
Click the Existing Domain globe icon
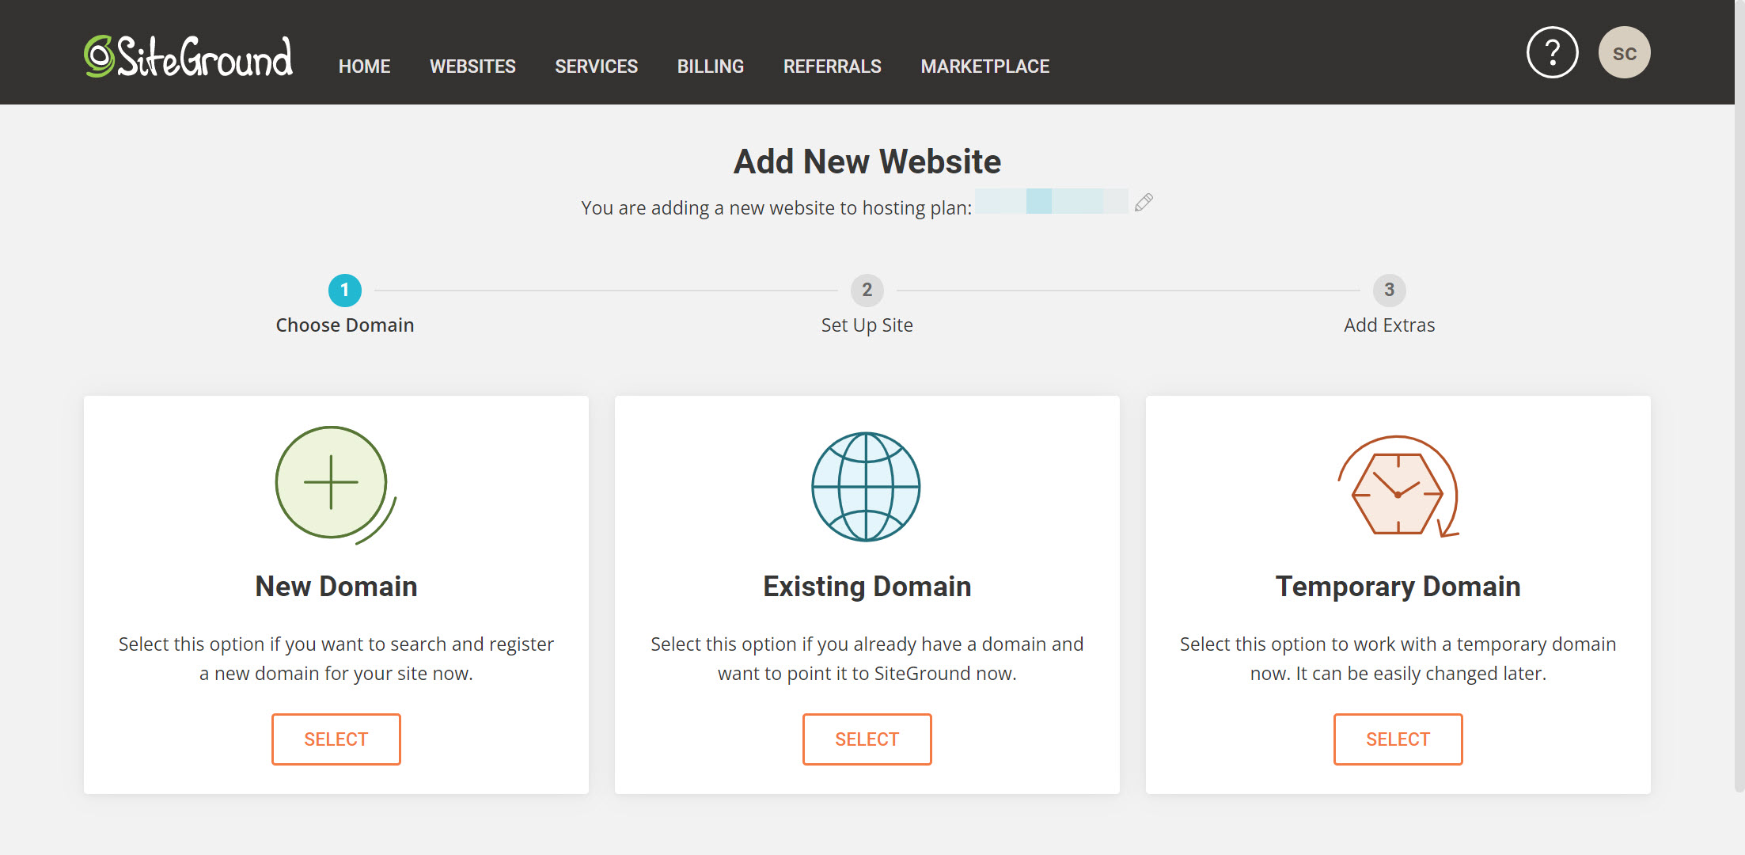(x=866, y=486)
